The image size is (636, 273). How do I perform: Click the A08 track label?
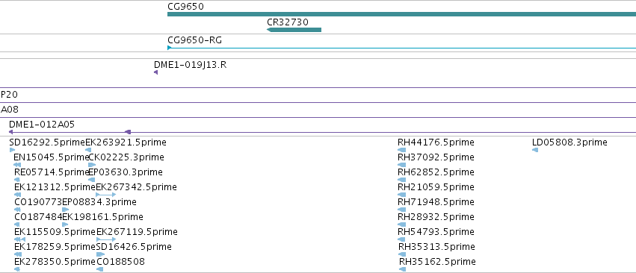pos(10,110)
